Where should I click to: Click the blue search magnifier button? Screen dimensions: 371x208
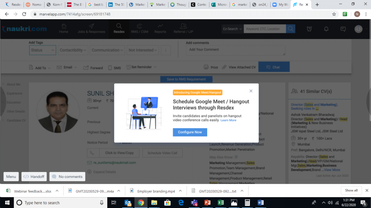tap(291, 29)
